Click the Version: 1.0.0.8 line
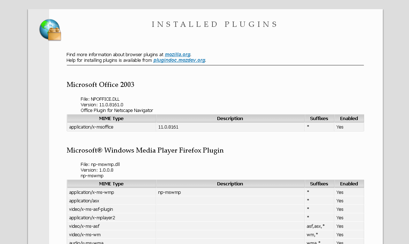Viewport: 409px width, 244px height. (97, 170)
